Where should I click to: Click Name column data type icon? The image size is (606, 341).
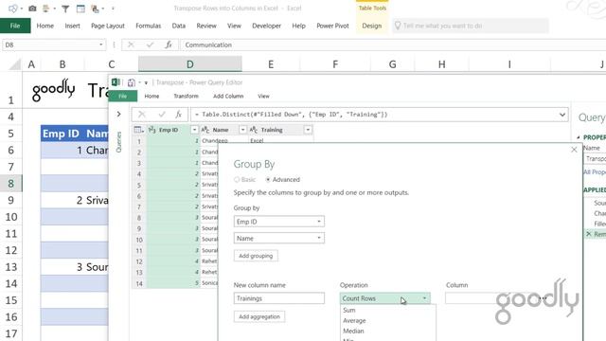[205, 130]
